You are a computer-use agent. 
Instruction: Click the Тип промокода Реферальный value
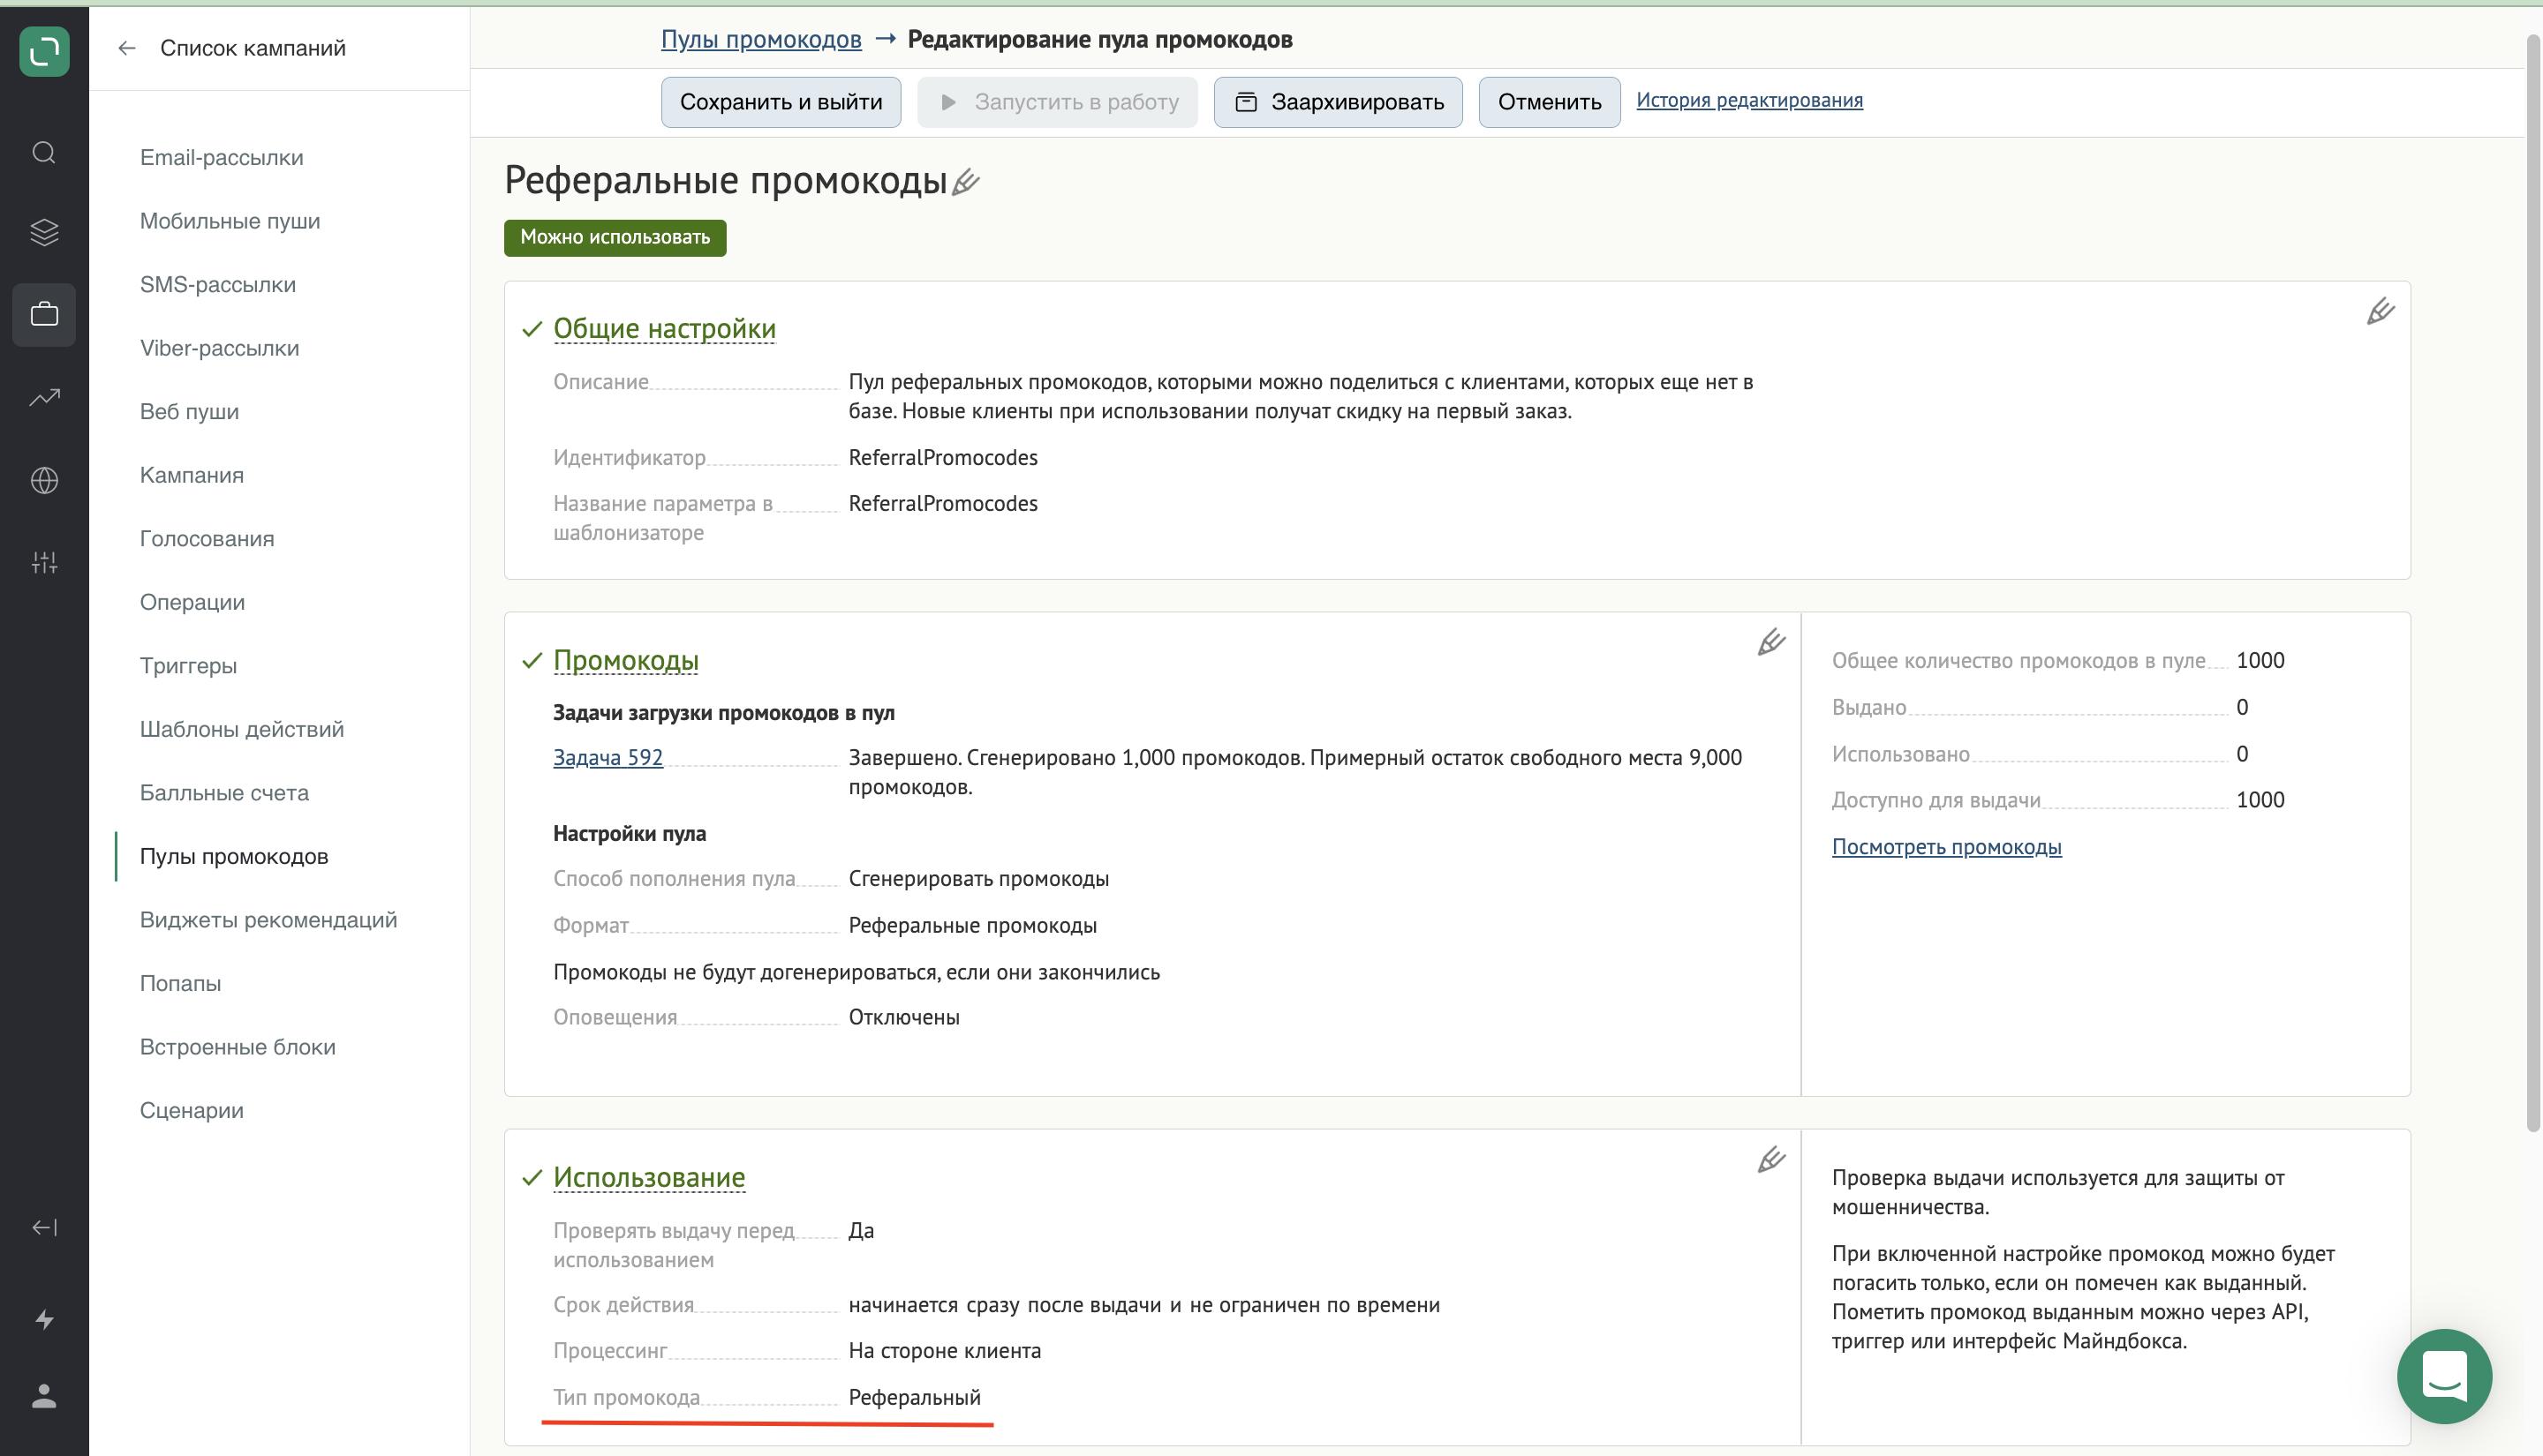915,1398
